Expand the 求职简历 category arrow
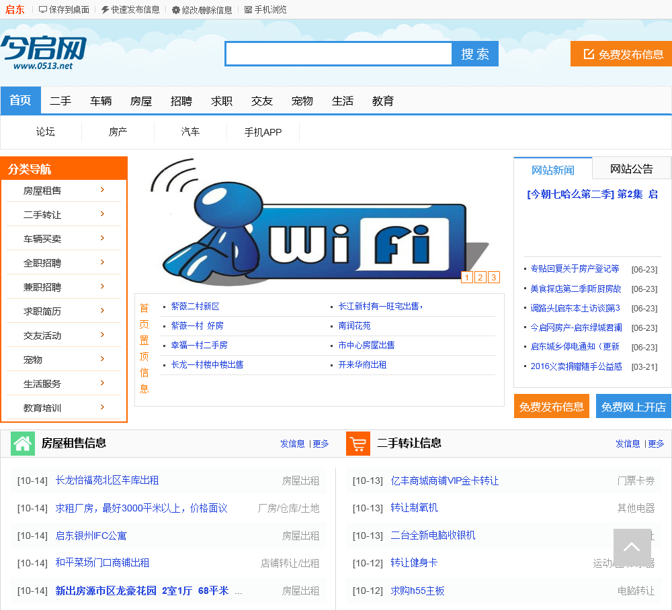 click(x=102, y=310)
